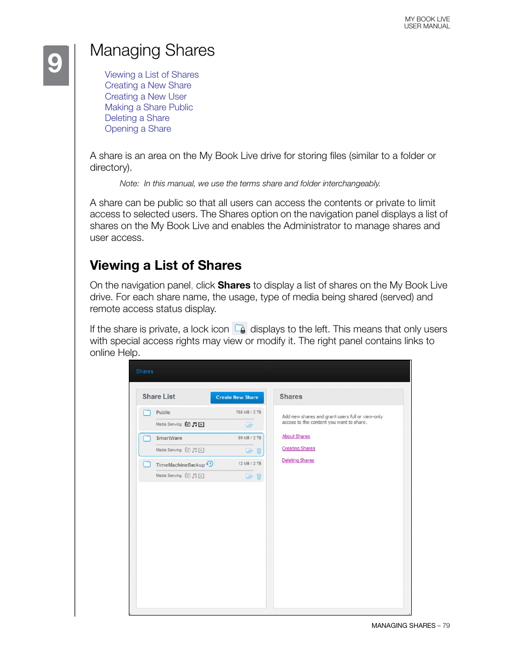Image resolution: width=510 pixels, height=661 pixels.
Task: Click open-folder icon for TimeMachineBackup share
Action: click(249, 476)
